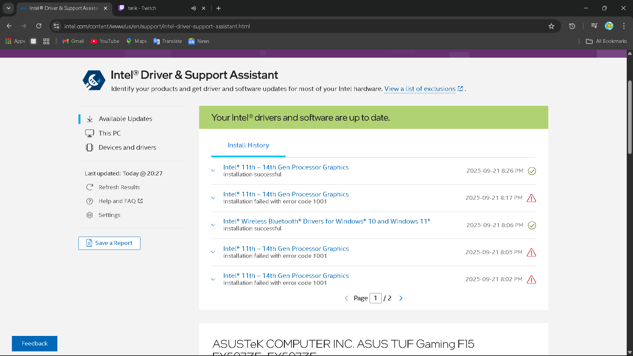Click Save a Report button
This screenshot has width=633, height=356.
[x=109, y=243]
